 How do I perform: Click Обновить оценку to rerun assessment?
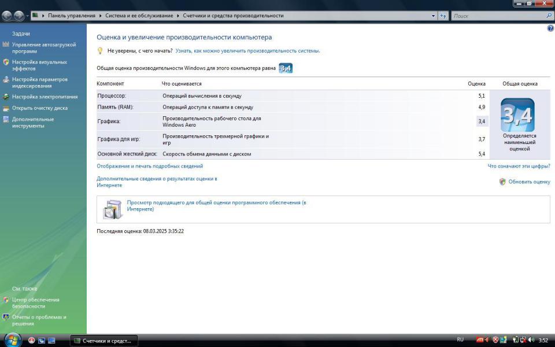click(529, 182)
